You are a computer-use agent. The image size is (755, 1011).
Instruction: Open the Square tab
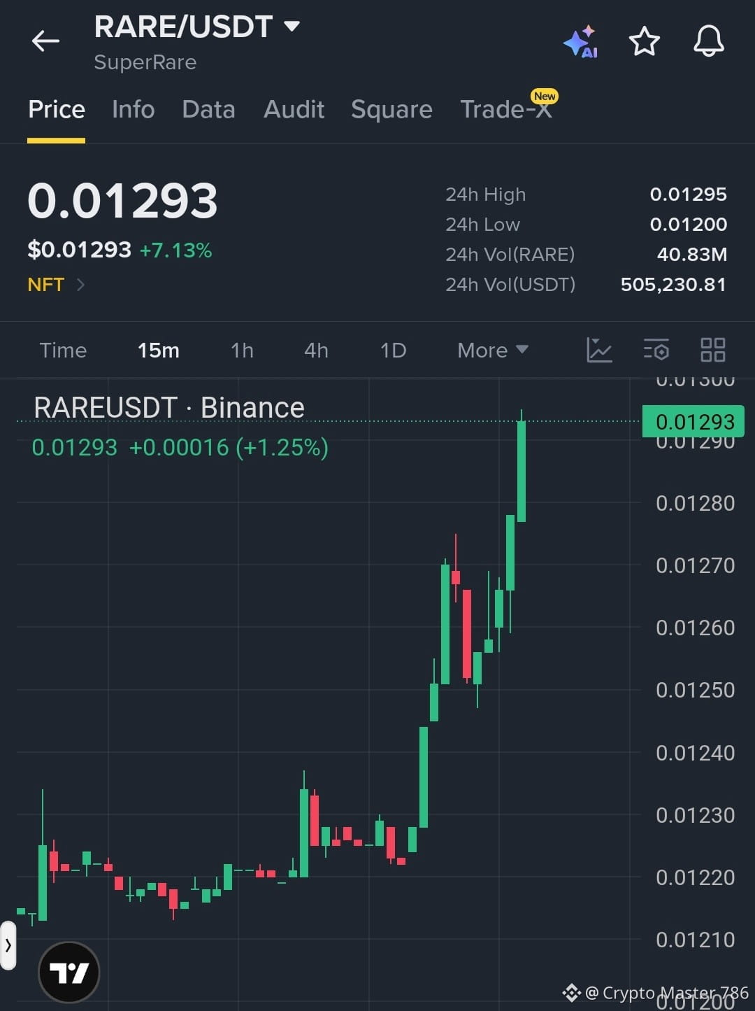[391, 110]
